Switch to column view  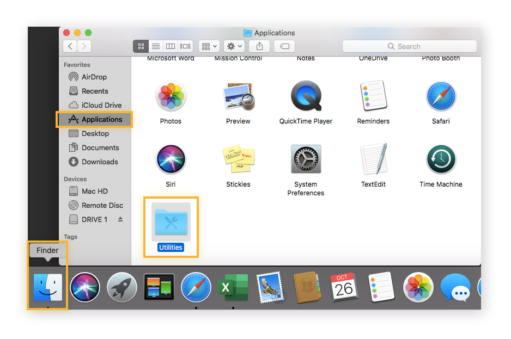(x=170, y=46)
